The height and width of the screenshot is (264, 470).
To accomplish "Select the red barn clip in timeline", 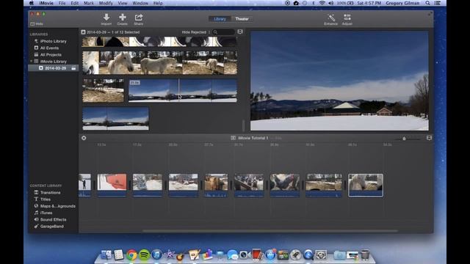I will [112, 186].
